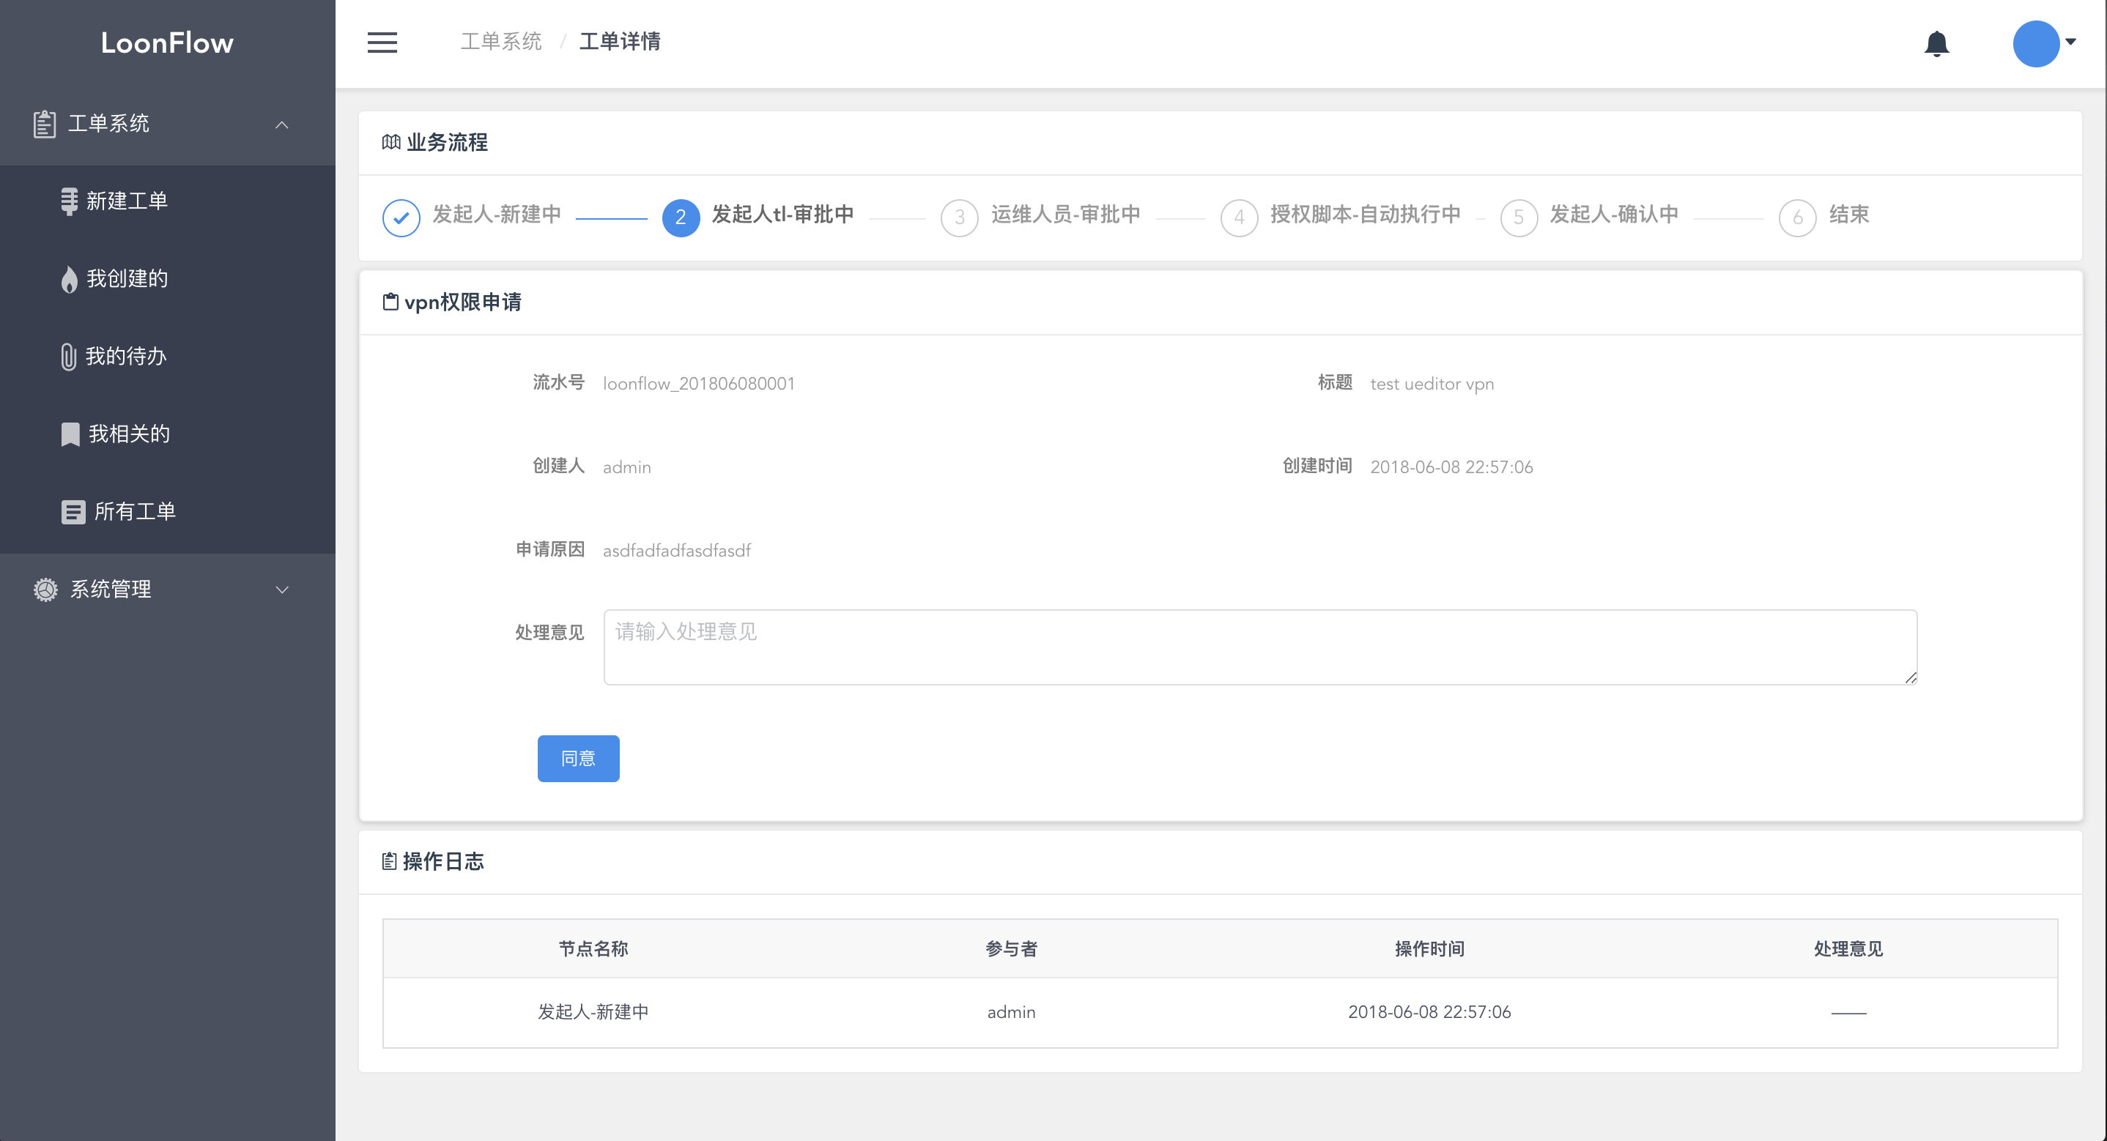
Task: Click the 创建时间 value in form
Action: pos(1451,468)
